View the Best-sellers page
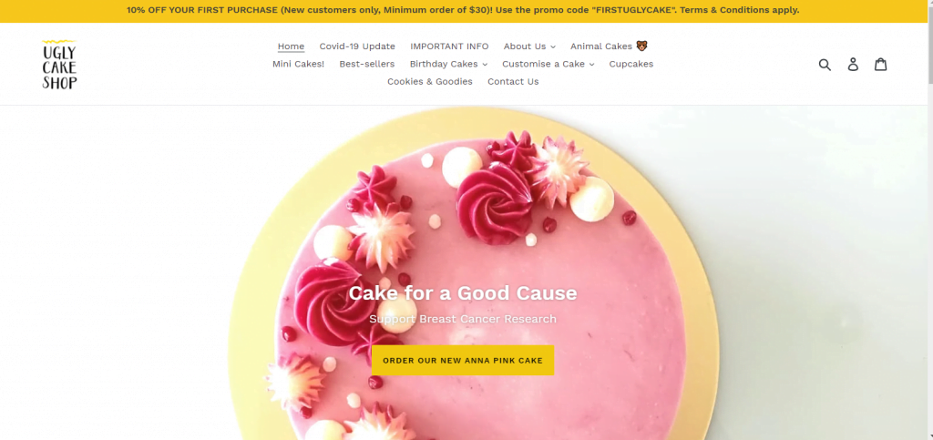Image resolution: width=933 pixels, height=440 pixels. coord(367,64)
